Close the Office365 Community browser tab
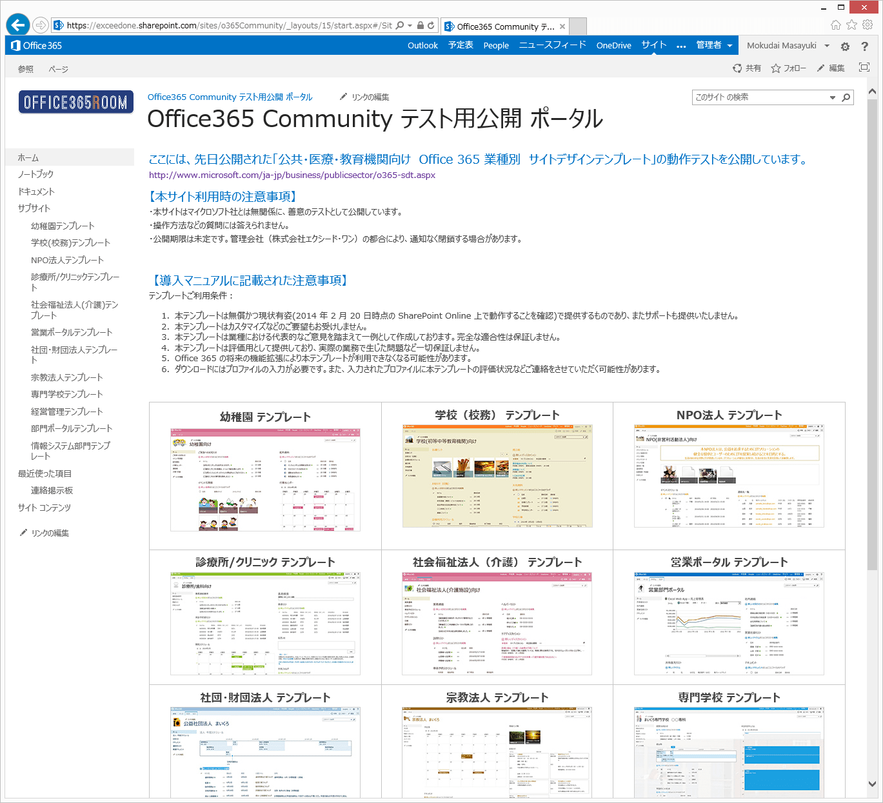The width and height of the screenshot is (883, 803). 562,26
